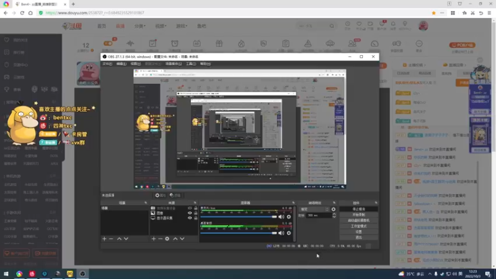Toggle lock on 视频采集设备 source
496x279 pixels.
click(195, 208)
